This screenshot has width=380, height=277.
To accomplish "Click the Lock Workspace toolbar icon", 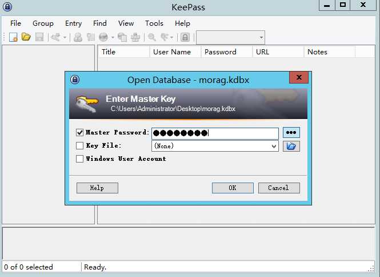I will click(185, 37).
